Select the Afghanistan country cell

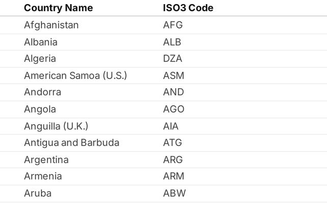pyautogui.click(x=51, y=25)
